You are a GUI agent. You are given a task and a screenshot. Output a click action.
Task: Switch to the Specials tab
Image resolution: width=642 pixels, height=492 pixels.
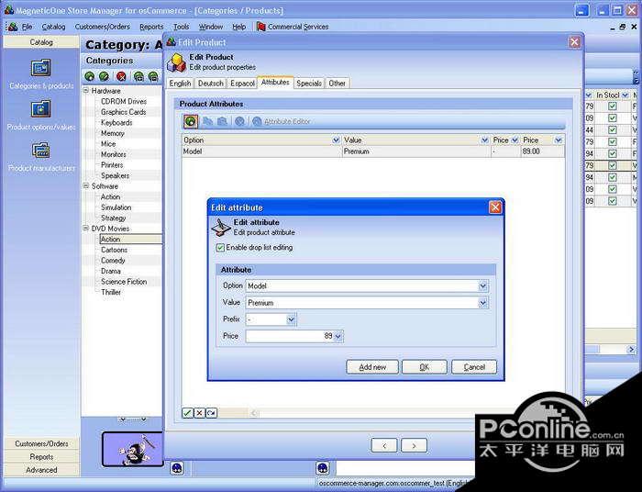[309, 84]
